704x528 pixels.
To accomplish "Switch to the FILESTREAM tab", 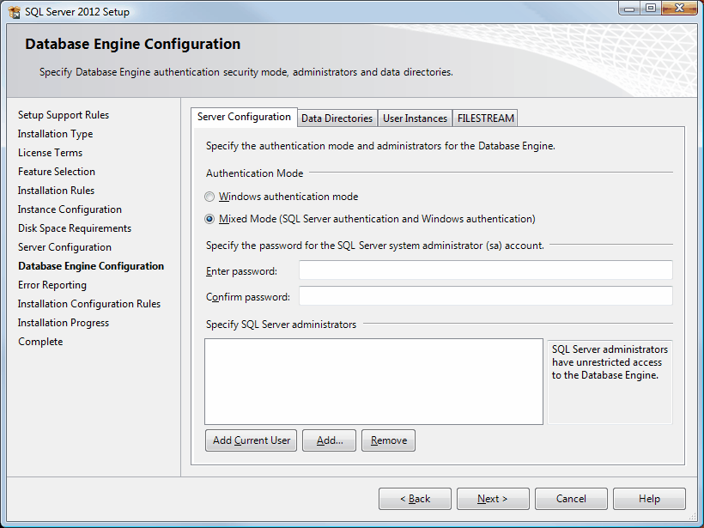I will [485, 118].
